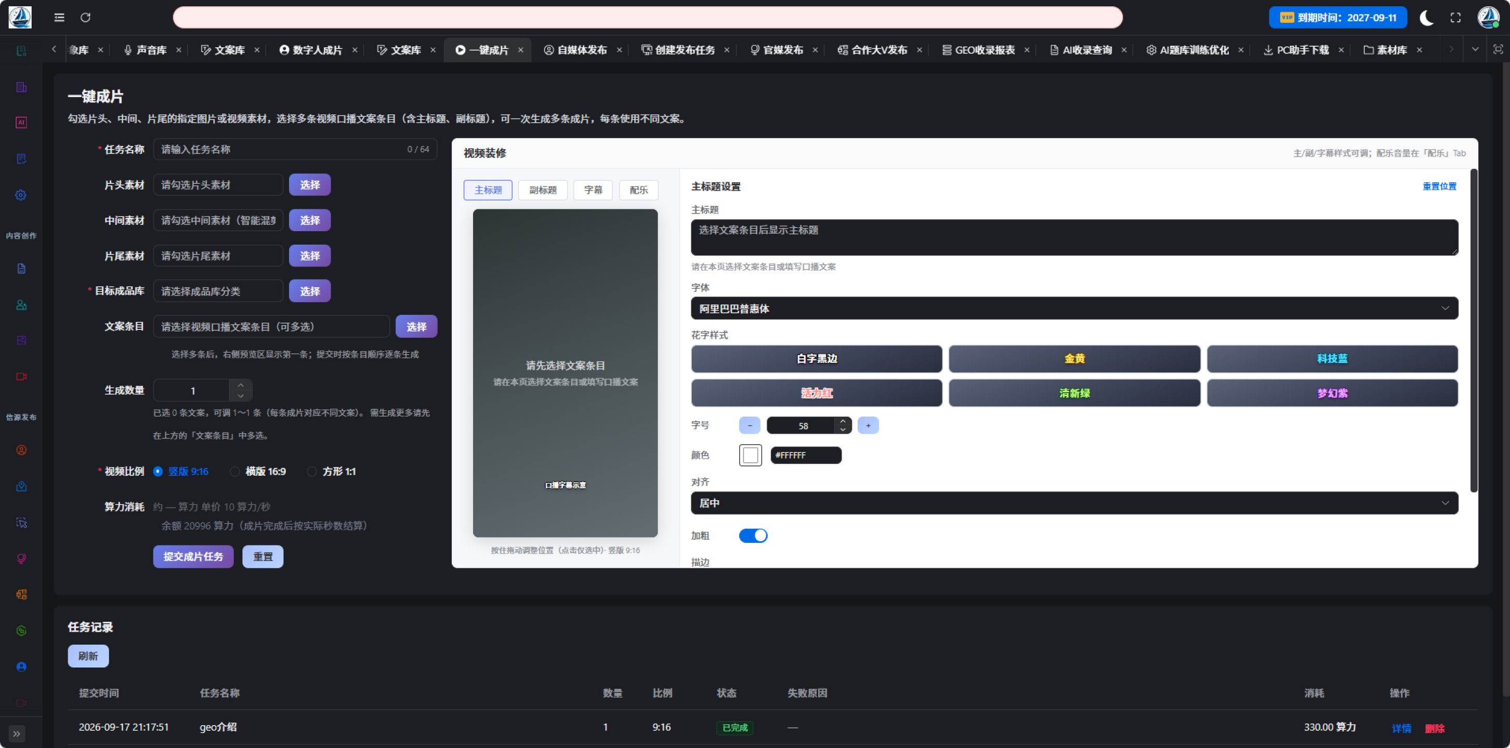Close the 一键成片 tab
The height and width of the screenshot is (748, 1510).
point(520,50)
